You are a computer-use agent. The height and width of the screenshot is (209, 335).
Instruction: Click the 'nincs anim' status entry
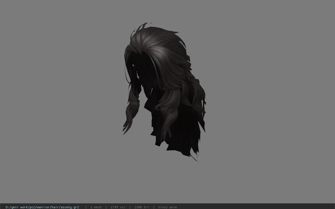pyautogui.click(x=167, y=207)
